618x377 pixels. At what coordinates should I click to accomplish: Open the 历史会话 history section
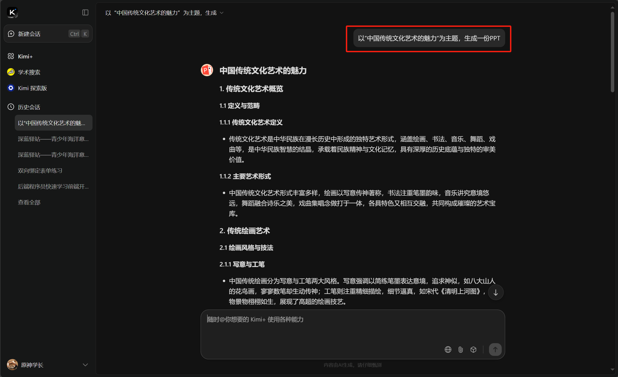(29, 107)
